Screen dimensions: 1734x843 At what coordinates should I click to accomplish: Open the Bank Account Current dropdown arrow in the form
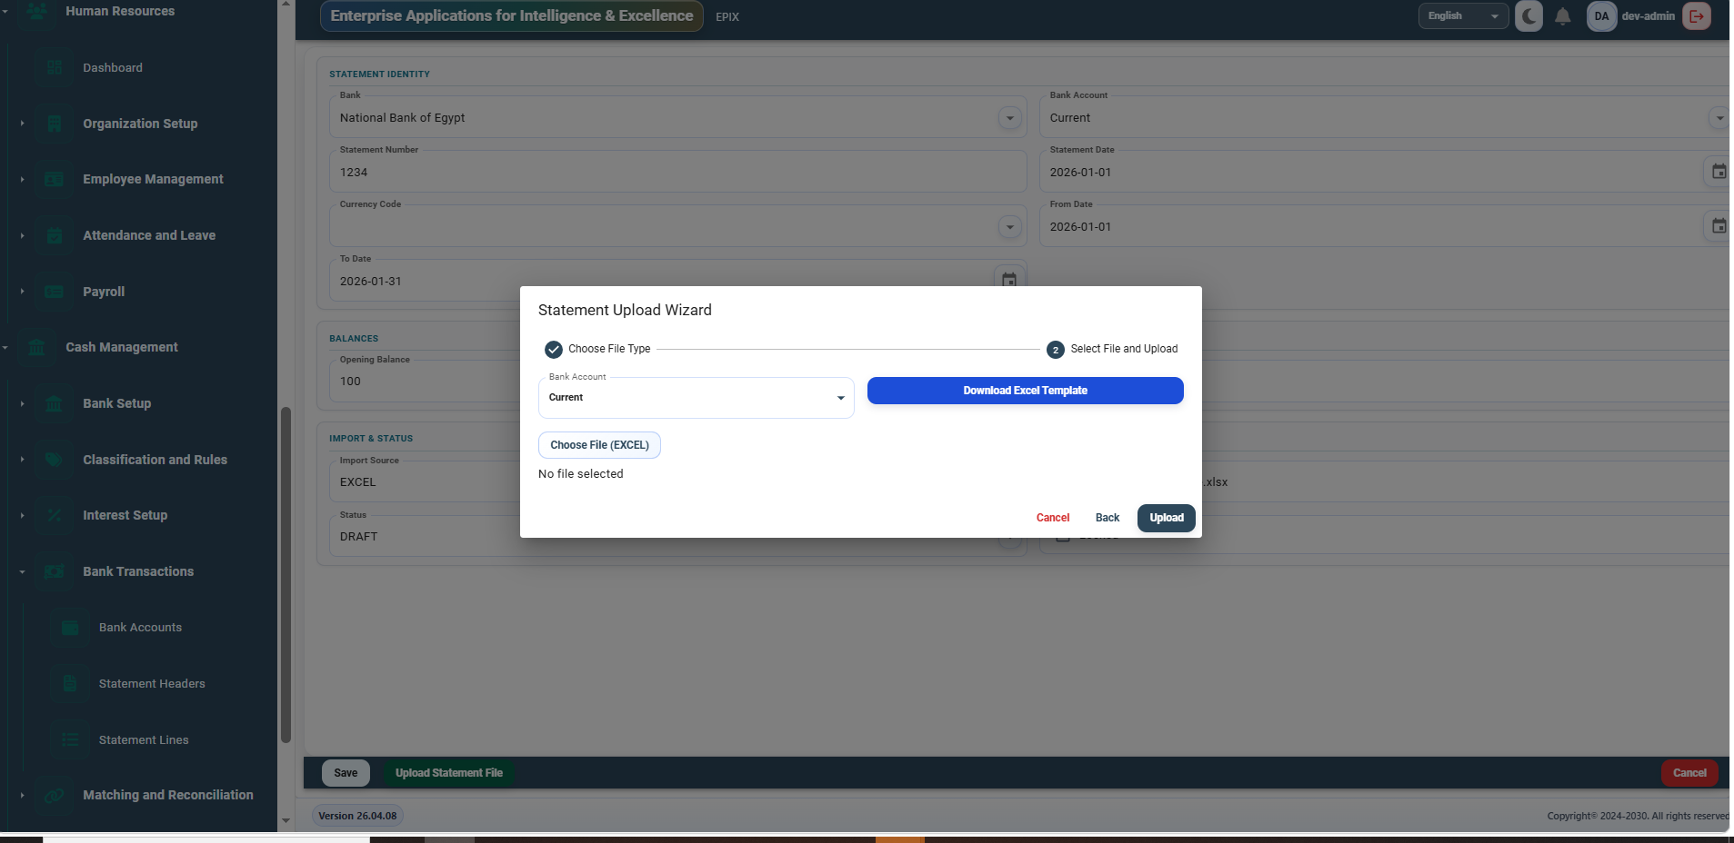(x=1719, y=118)
